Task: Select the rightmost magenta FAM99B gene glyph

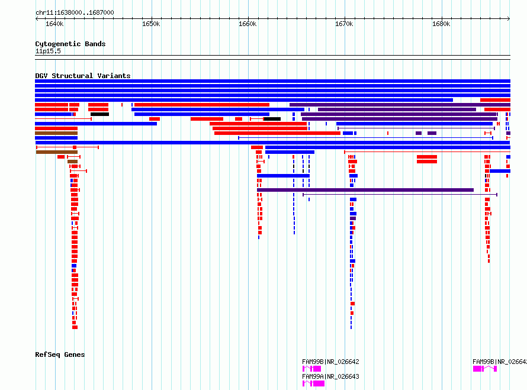Action: 484,369
